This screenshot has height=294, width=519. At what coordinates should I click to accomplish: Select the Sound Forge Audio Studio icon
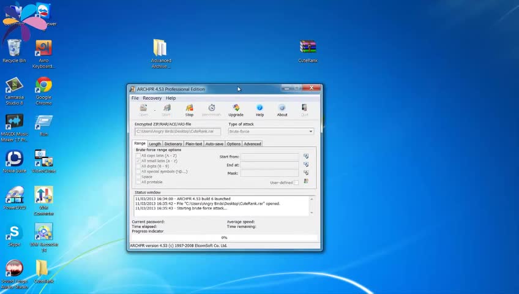pyautogui.click(x=14, y=268)
